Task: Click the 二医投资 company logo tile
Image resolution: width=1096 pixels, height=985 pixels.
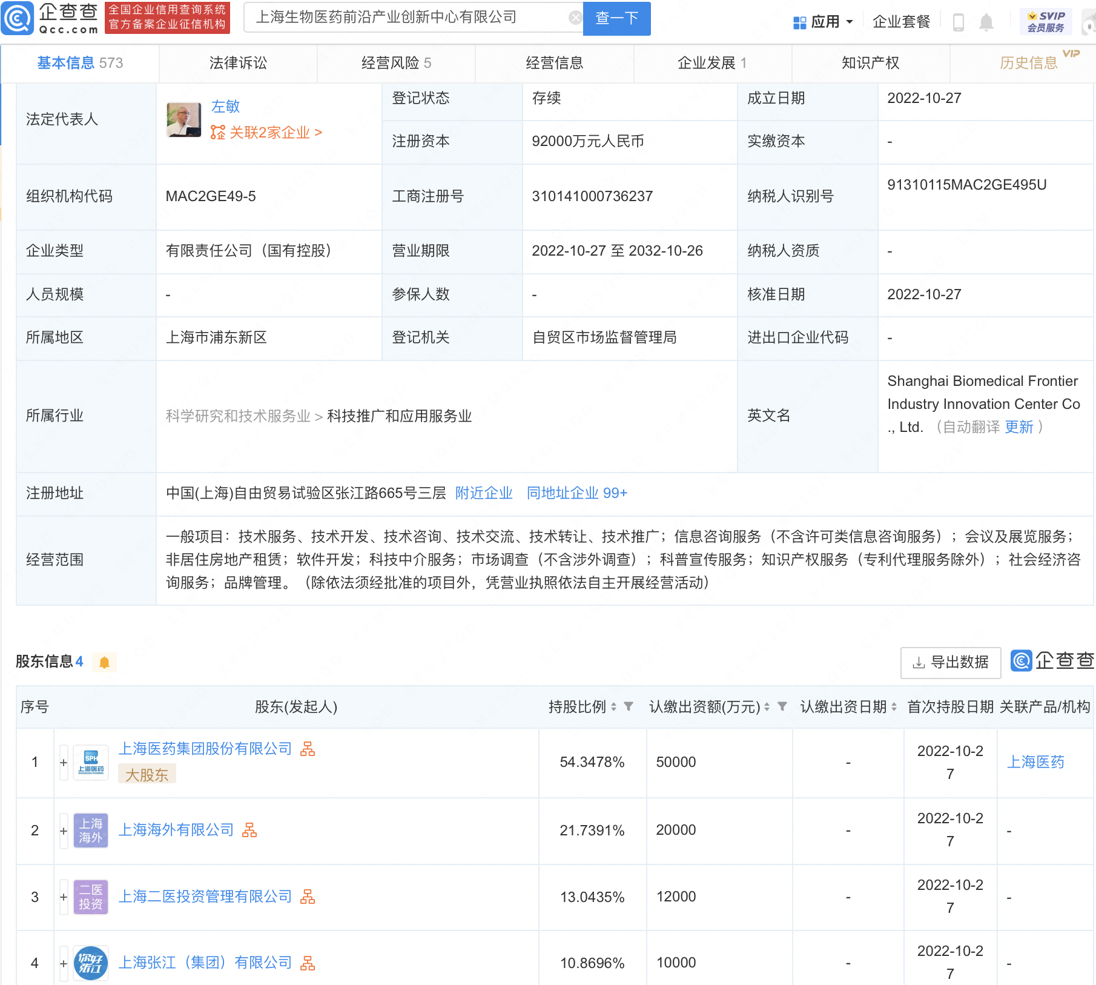Action: [91, 897]
